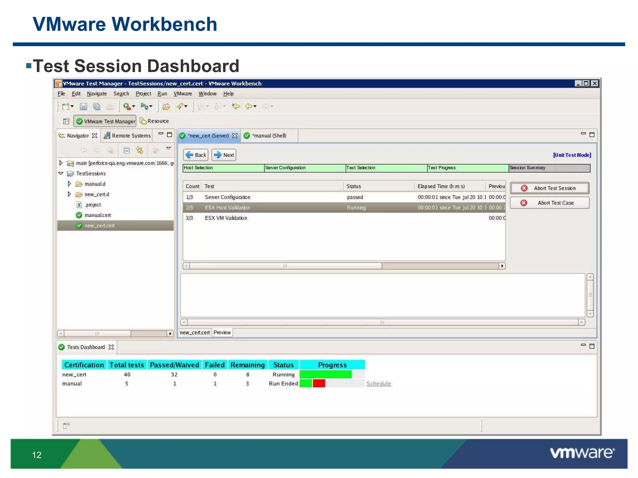Maximize the Tests Dashboard panel
638x478 pixels.
[x=592, y=346]
